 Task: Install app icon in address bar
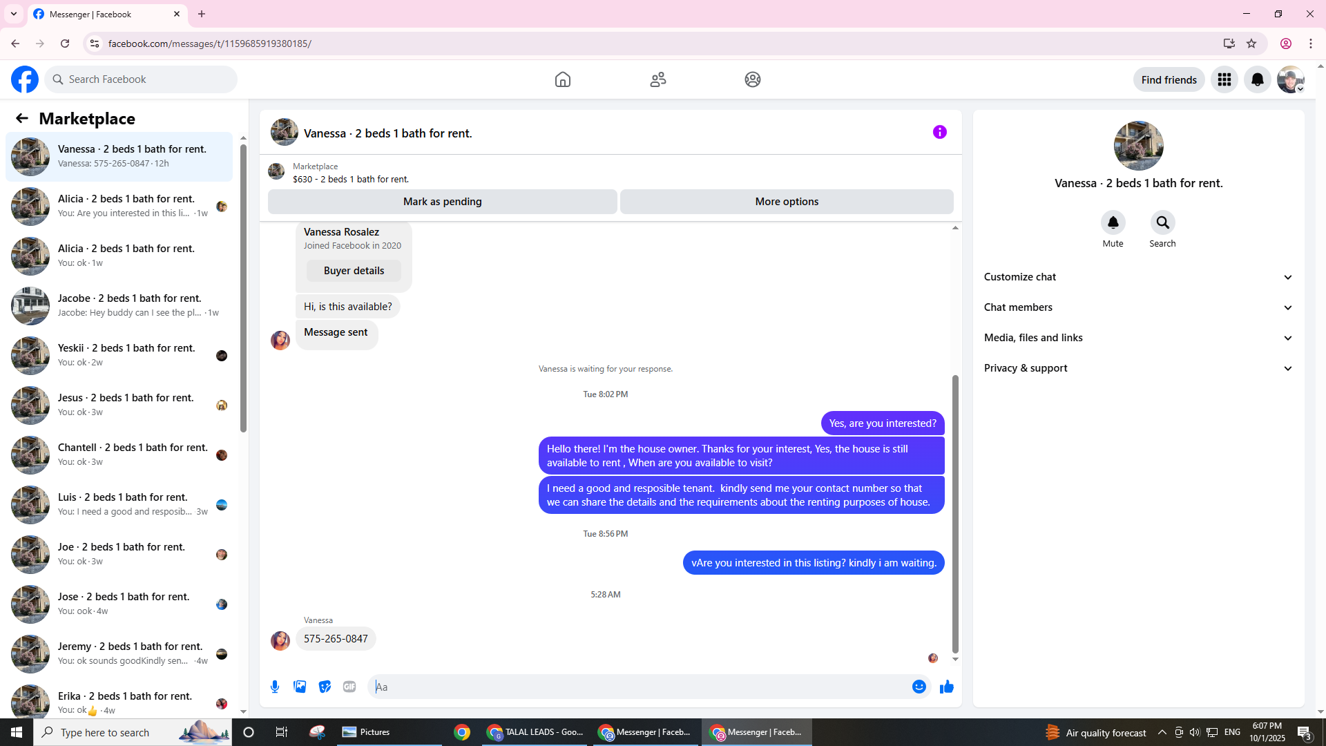[x=1229, y=44]
